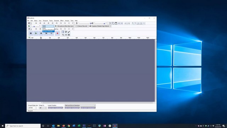The image size is (227, 128).
Task: Choose MME in the host list
Action: [48, 28]
